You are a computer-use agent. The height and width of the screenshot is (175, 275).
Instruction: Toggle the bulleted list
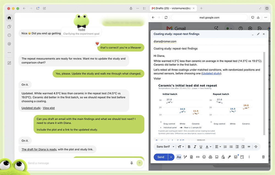(x=231, y=147)
